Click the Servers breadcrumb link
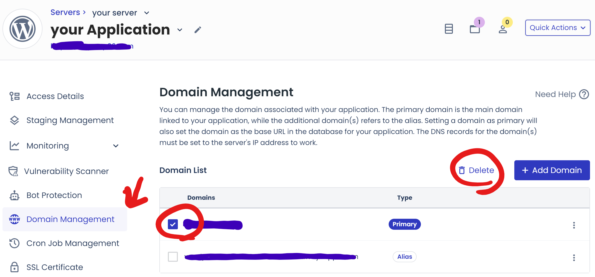595x277 pixels. (x=65, y=12)
